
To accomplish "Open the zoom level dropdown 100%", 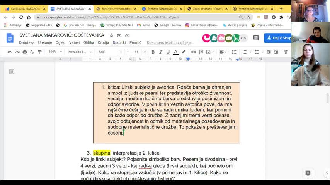I will pyautogui.click(x=54, y=52).
